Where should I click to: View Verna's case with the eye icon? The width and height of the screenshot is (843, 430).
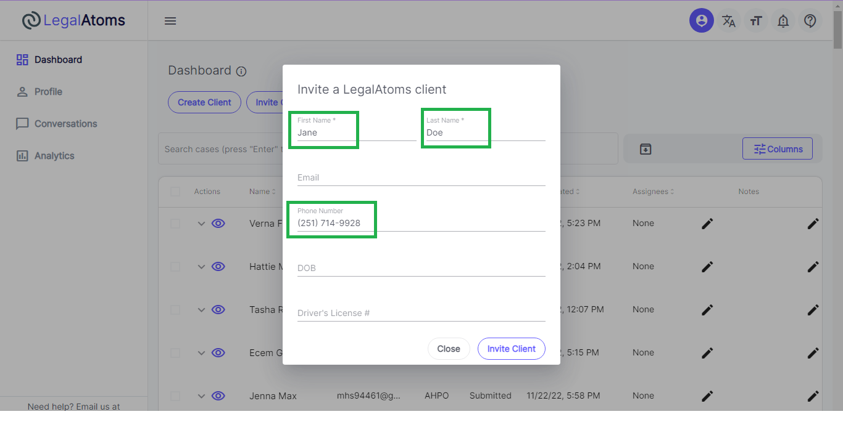point(218,224)
